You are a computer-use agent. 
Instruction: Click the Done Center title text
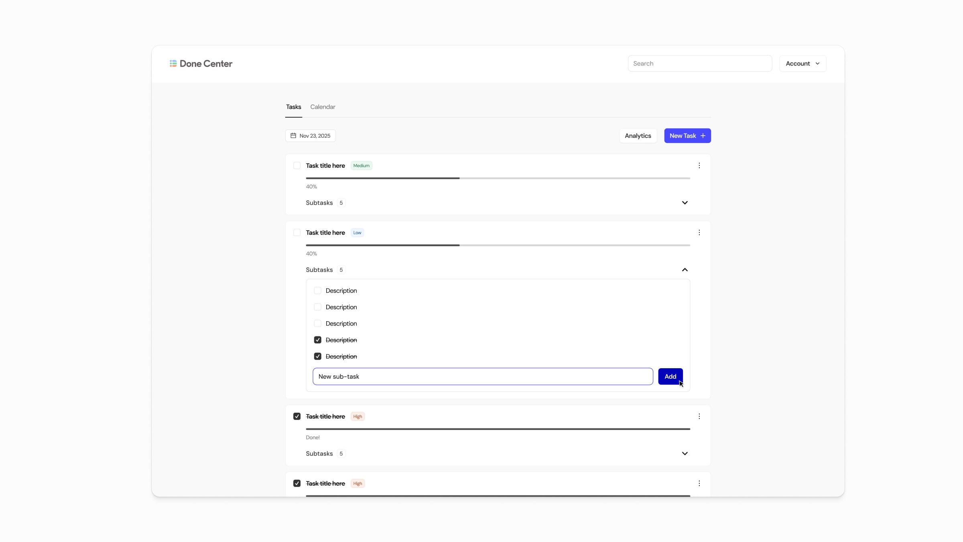[x=206, y=63]
